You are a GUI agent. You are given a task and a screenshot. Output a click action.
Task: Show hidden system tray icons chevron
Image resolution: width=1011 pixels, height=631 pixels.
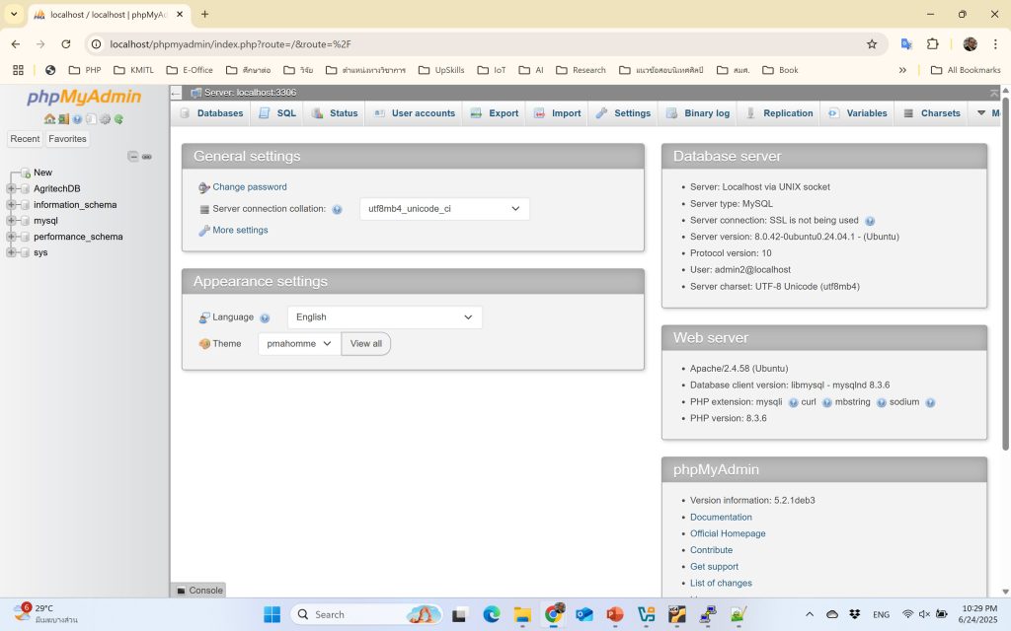[810, 614]
